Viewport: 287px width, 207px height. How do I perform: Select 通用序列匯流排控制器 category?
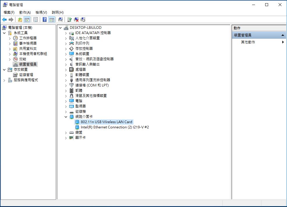pyautogui.click(x=93, y=80)
